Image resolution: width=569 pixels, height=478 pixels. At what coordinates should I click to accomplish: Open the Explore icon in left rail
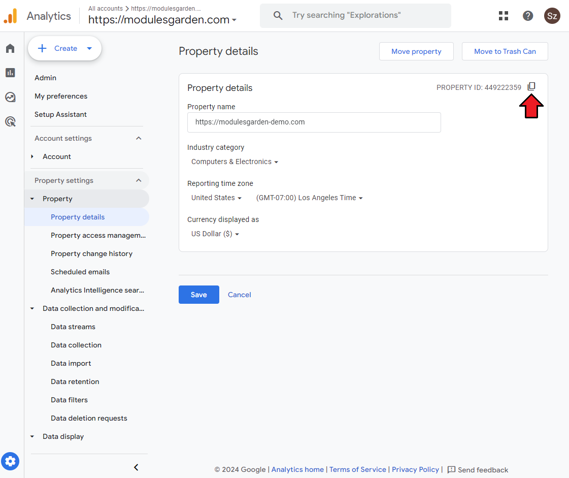tap(10, 97)
